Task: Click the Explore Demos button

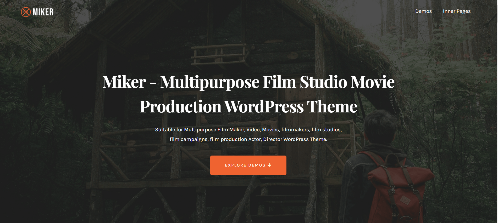Action: pyautogui.click(x=248, y=165)
